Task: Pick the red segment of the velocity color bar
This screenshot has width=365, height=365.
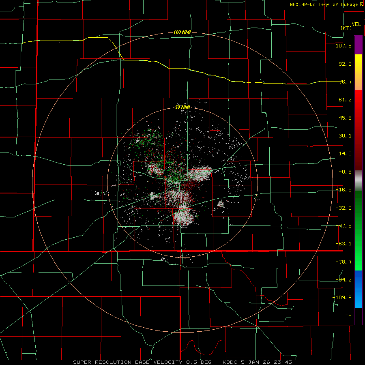Action: click(x=358, y=130)
